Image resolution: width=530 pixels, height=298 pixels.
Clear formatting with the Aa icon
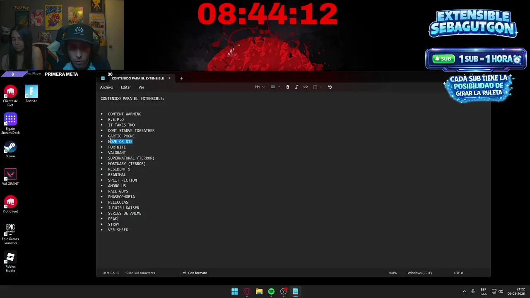330,87
